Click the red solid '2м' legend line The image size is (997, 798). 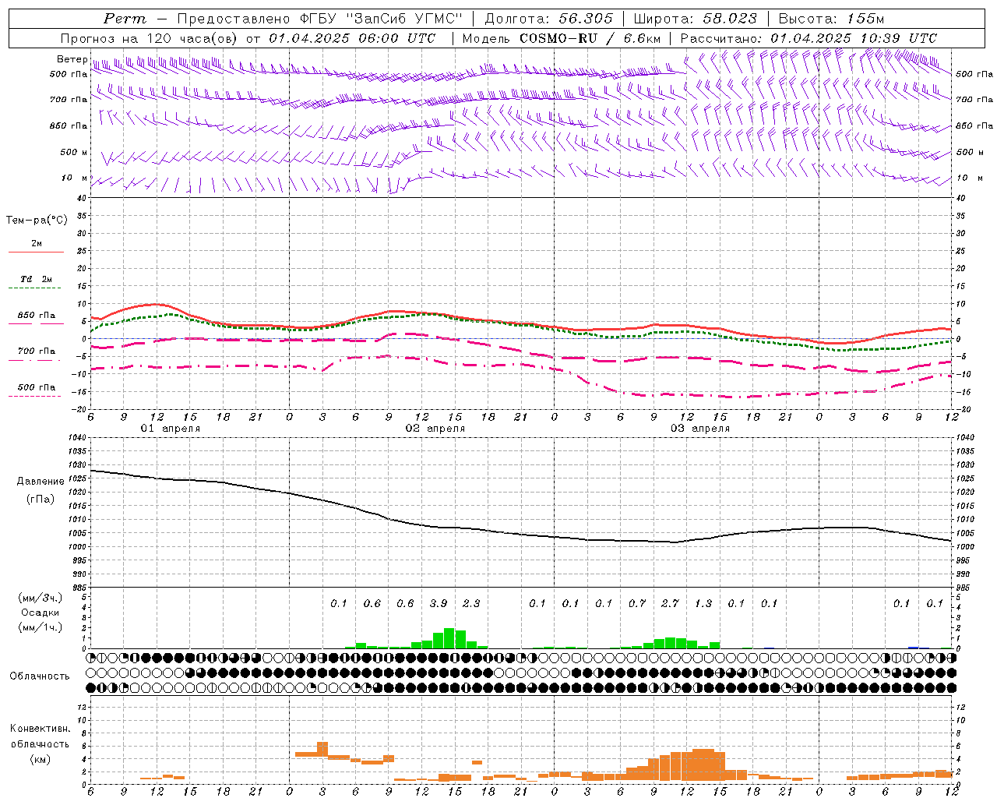pyautogui.click(x=36, y=252)
